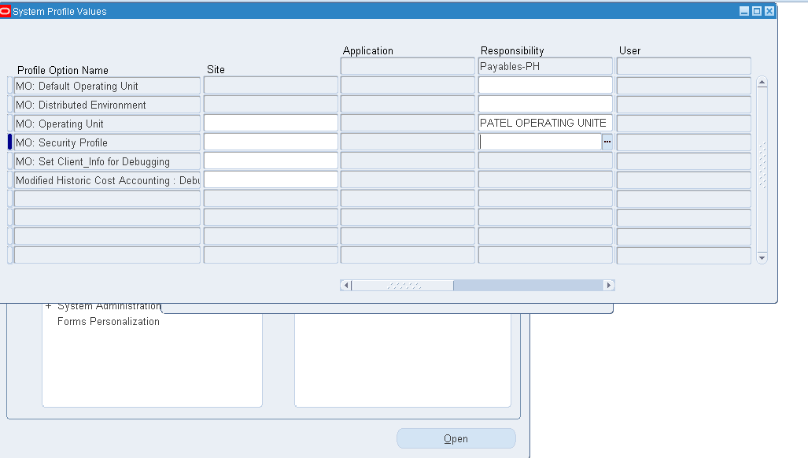Screen dimensions: 808x458
Task: Click the horizontal scrollbar right arrow
Action: [608, 285]
